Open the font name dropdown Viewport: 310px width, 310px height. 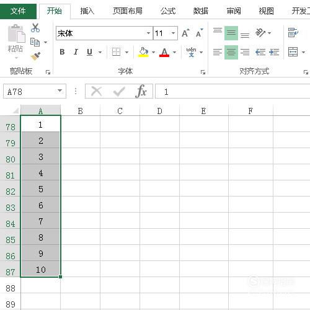(148, 33)
